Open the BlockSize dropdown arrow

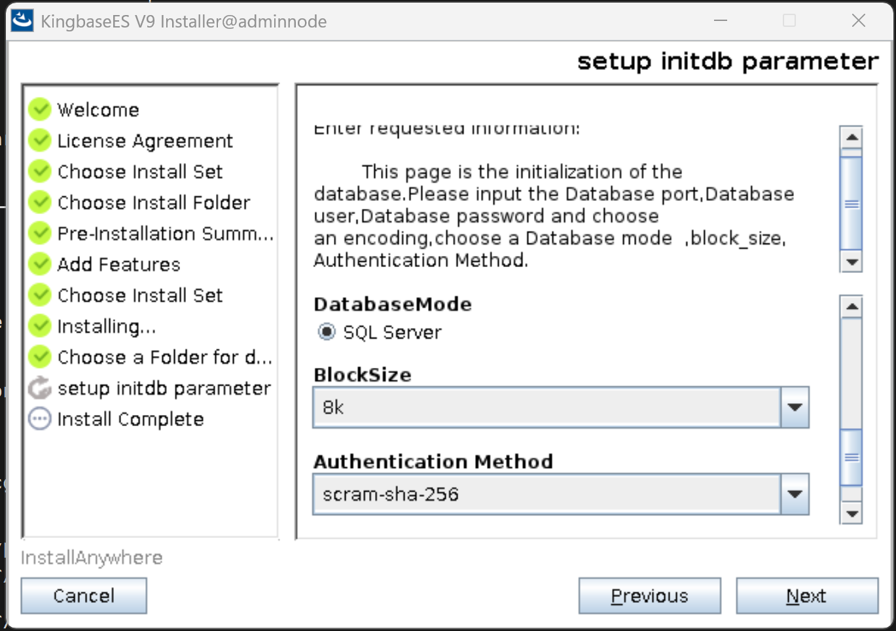[x=795, y=407]
